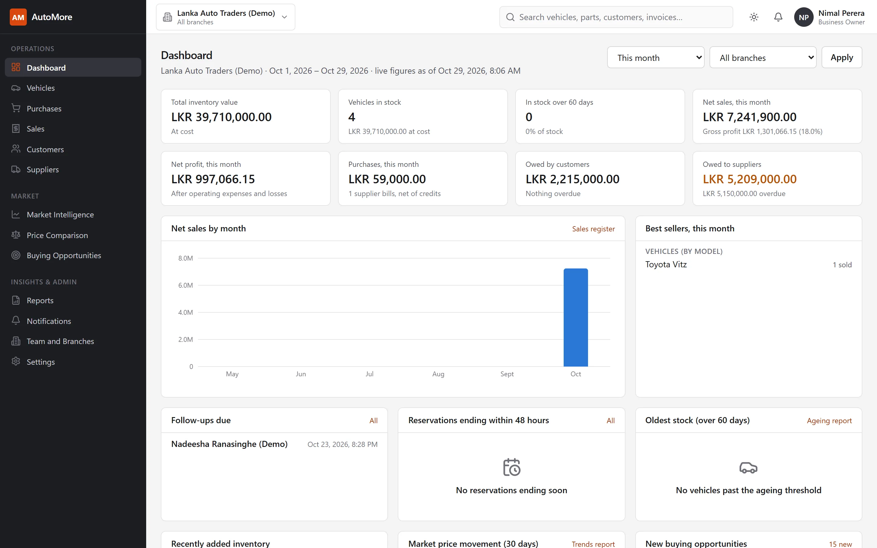Open the Trends report link
This screenshot has width=877, height=548.
tap(593, 544)
